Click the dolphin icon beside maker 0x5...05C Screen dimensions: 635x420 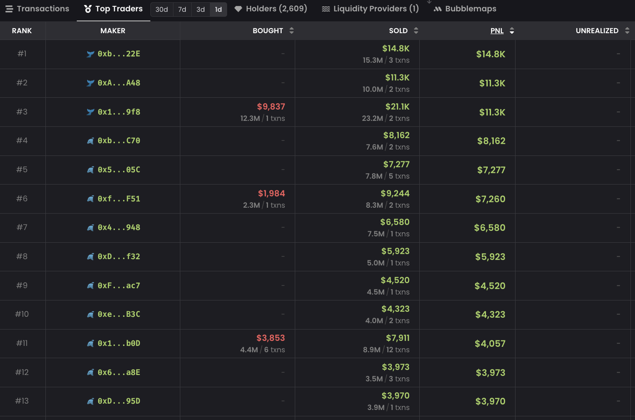click(90, 170)
